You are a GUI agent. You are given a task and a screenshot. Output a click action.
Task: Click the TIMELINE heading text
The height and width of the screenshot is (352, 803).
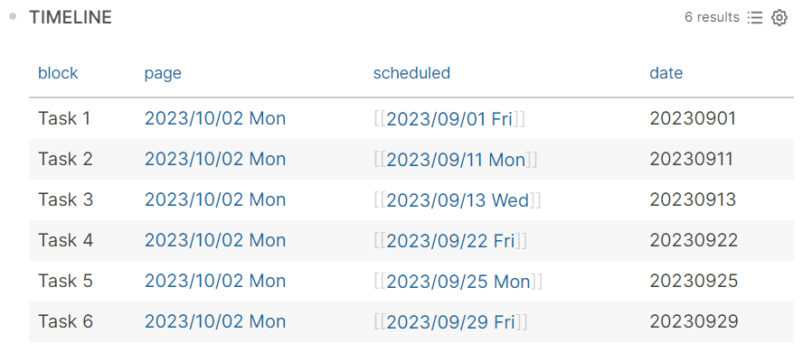pos(71,17)
